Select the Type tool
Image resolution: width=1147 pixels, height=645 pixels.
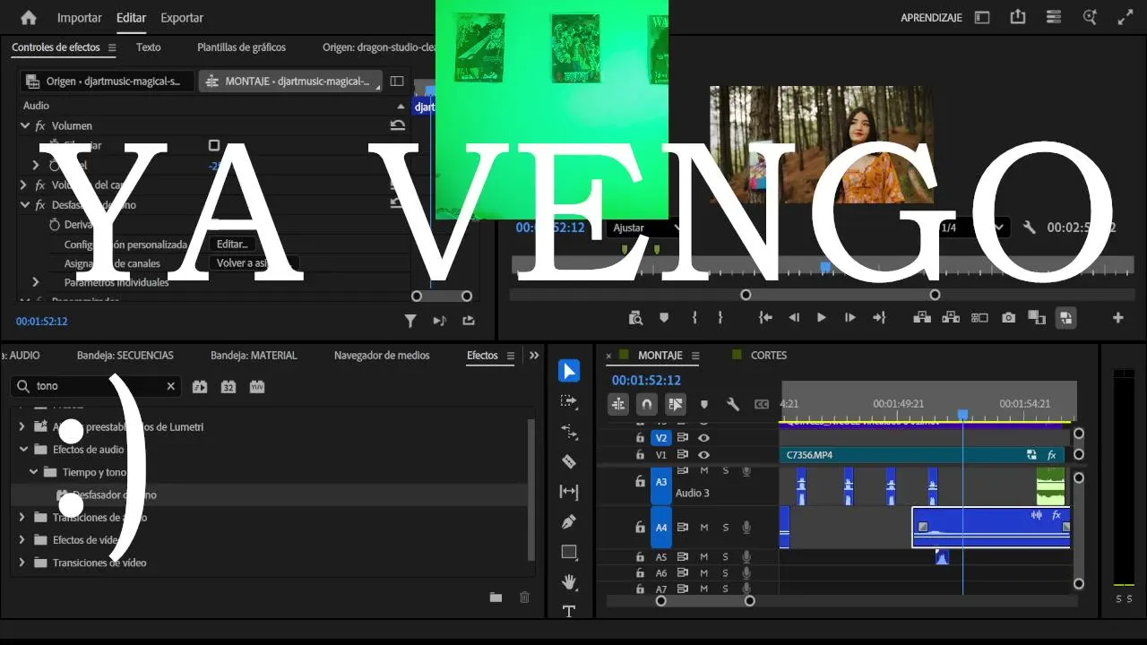569,611
